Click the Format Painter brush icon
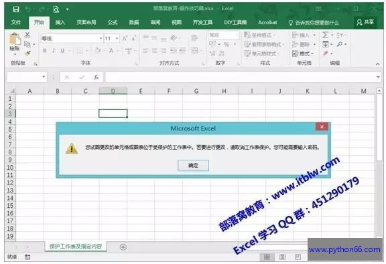The image size is (386, 264). (x=28, y=53)
